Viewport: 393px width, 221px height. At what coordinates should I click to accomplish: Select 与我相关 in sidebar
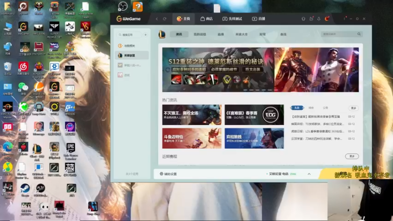[x=132, y=46]
